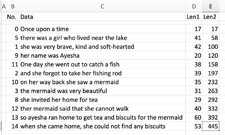This screenshot has height=135, width=225.
Task: Select column E header
Action: click(x=211, y=6)
